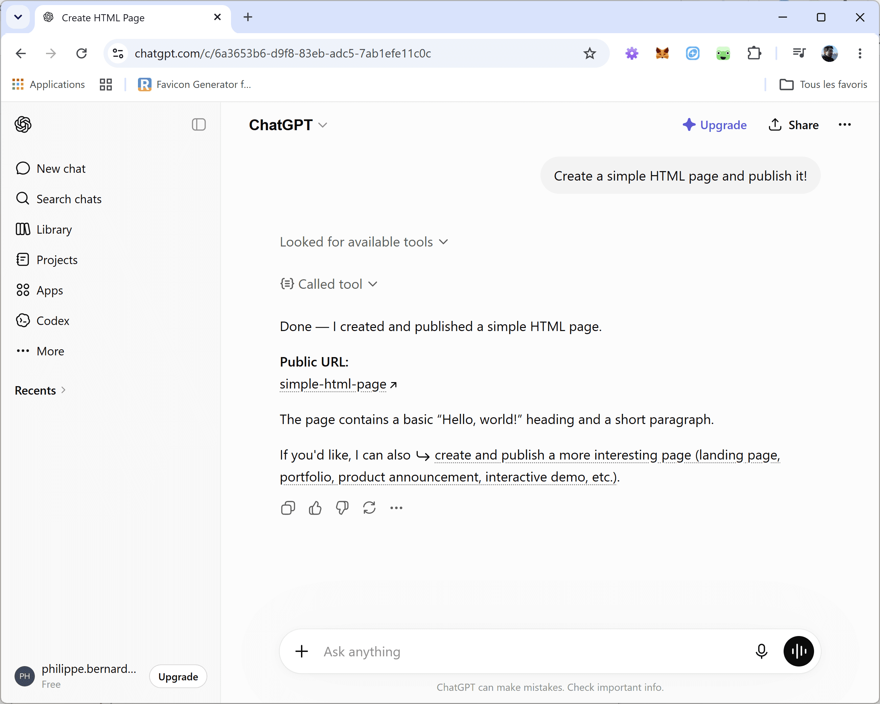880x704 pixels.
Task: Go forward in the browser
Action: coord(51,53)
